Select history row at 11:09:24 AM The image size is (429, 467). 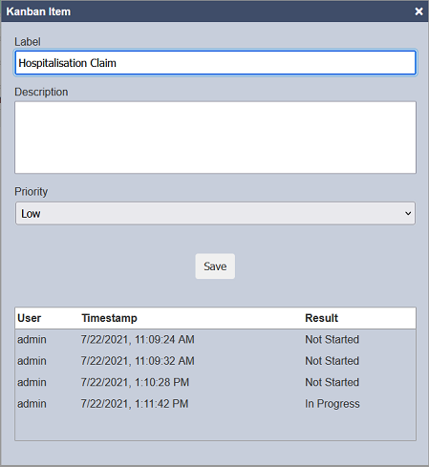tap(215, 339)
